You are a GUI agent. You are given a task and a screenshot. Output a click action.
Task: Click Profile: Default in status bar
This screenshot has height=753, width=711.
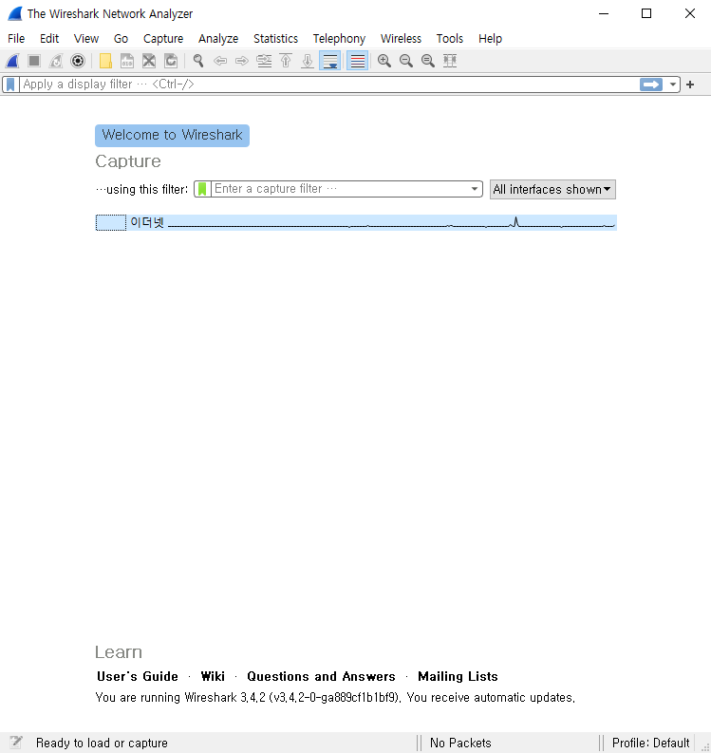pyautogui.click(x=650, y=743)
